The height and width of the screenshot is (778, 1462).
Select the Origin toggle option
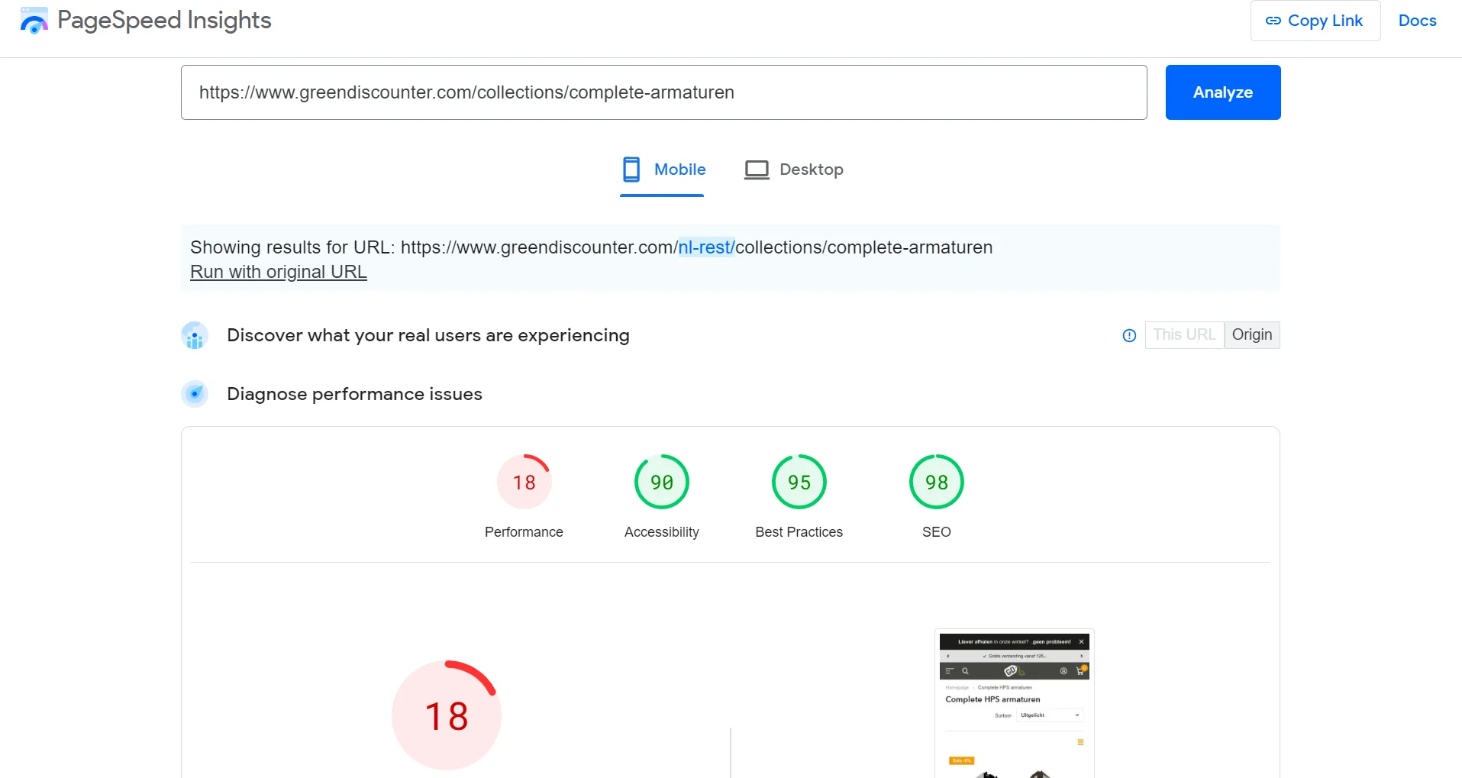1251,335
